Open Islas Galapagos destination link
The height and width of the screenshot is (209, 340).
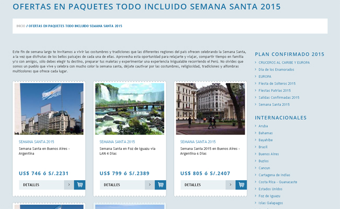tap(270, 203)
